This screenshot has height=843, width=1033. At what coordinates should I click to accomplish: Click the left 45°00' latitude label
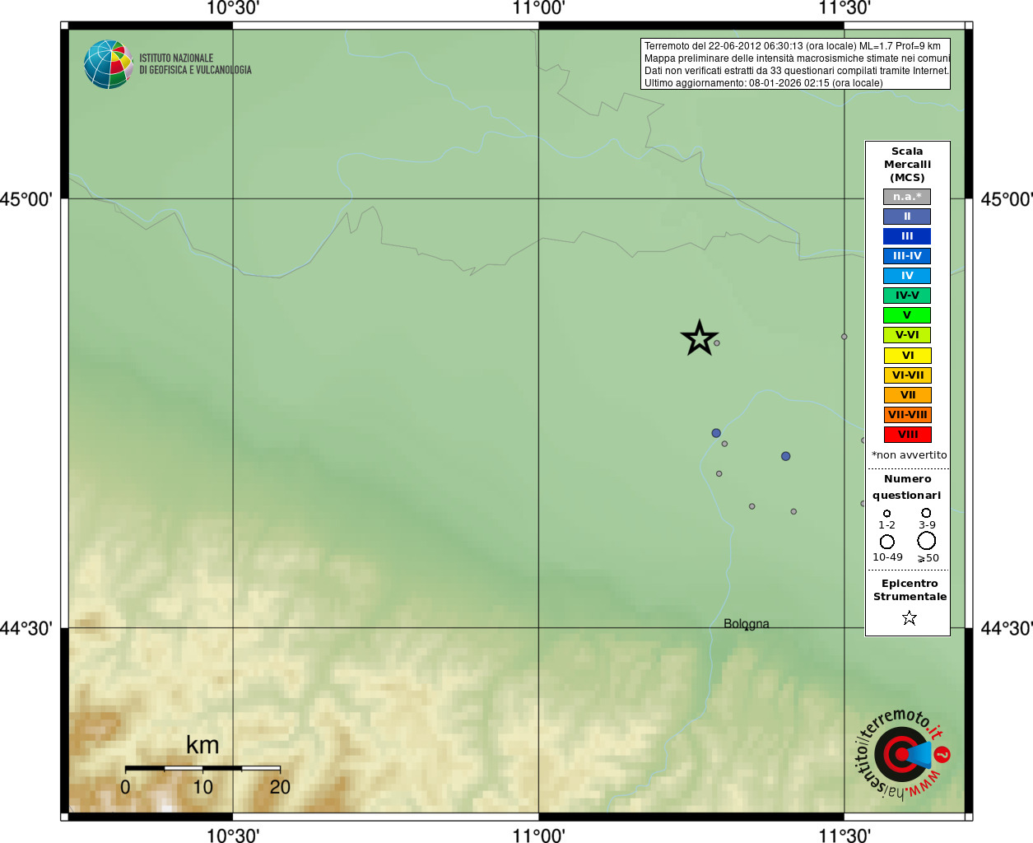[26, 199]
